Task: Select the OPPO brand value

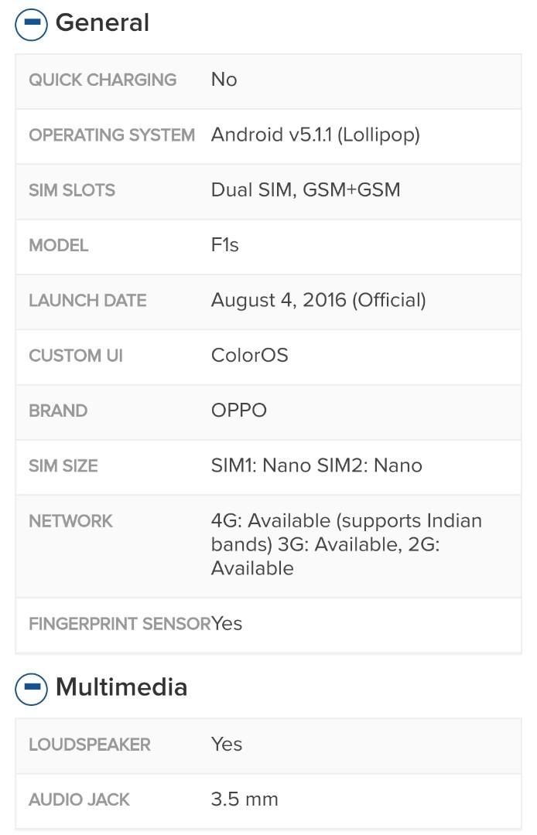Action: [238, 411]
